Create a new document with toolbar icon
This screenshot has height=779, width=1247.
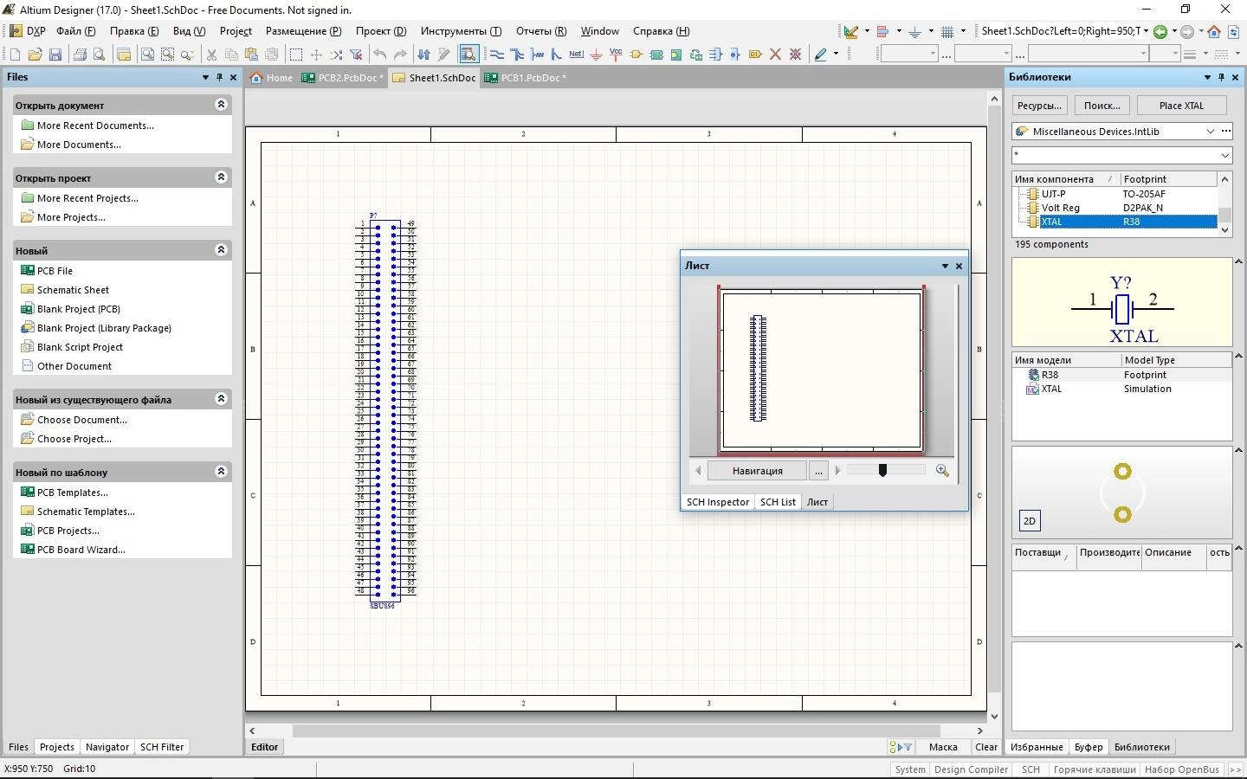pyautogui.click(x=15, y=55)
